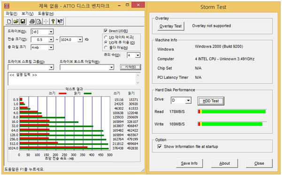Click the HDD Test button
Viewport: 282px width, 175px height.
click(211, 101)
